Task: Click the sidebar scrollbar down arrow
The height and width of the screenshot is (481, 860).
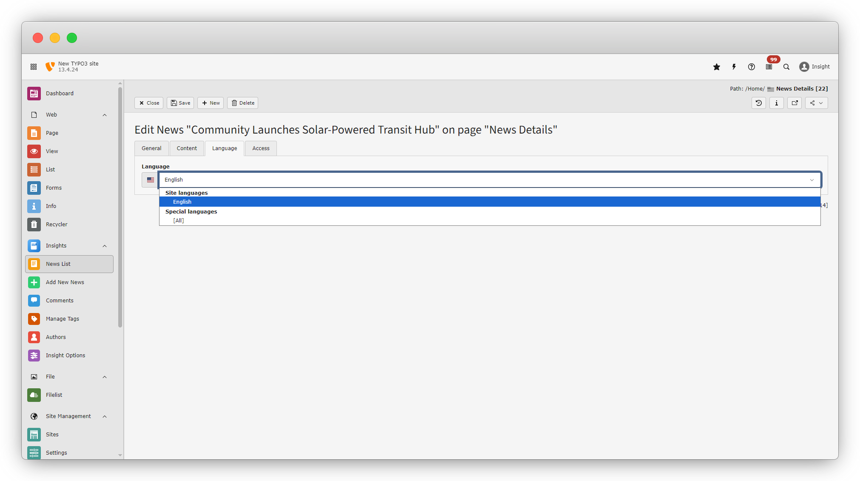Action: [120, 455]
